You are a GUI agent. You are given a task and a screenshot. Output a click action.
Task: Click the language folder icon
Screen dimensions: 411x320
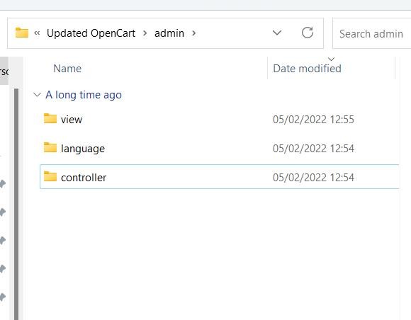tap(50, 148)
